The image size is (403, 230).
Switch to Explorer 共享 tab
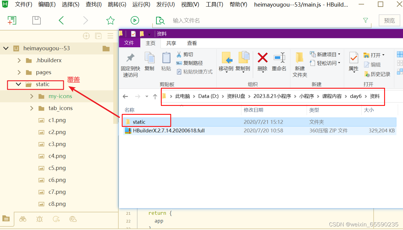click(171, 43)
